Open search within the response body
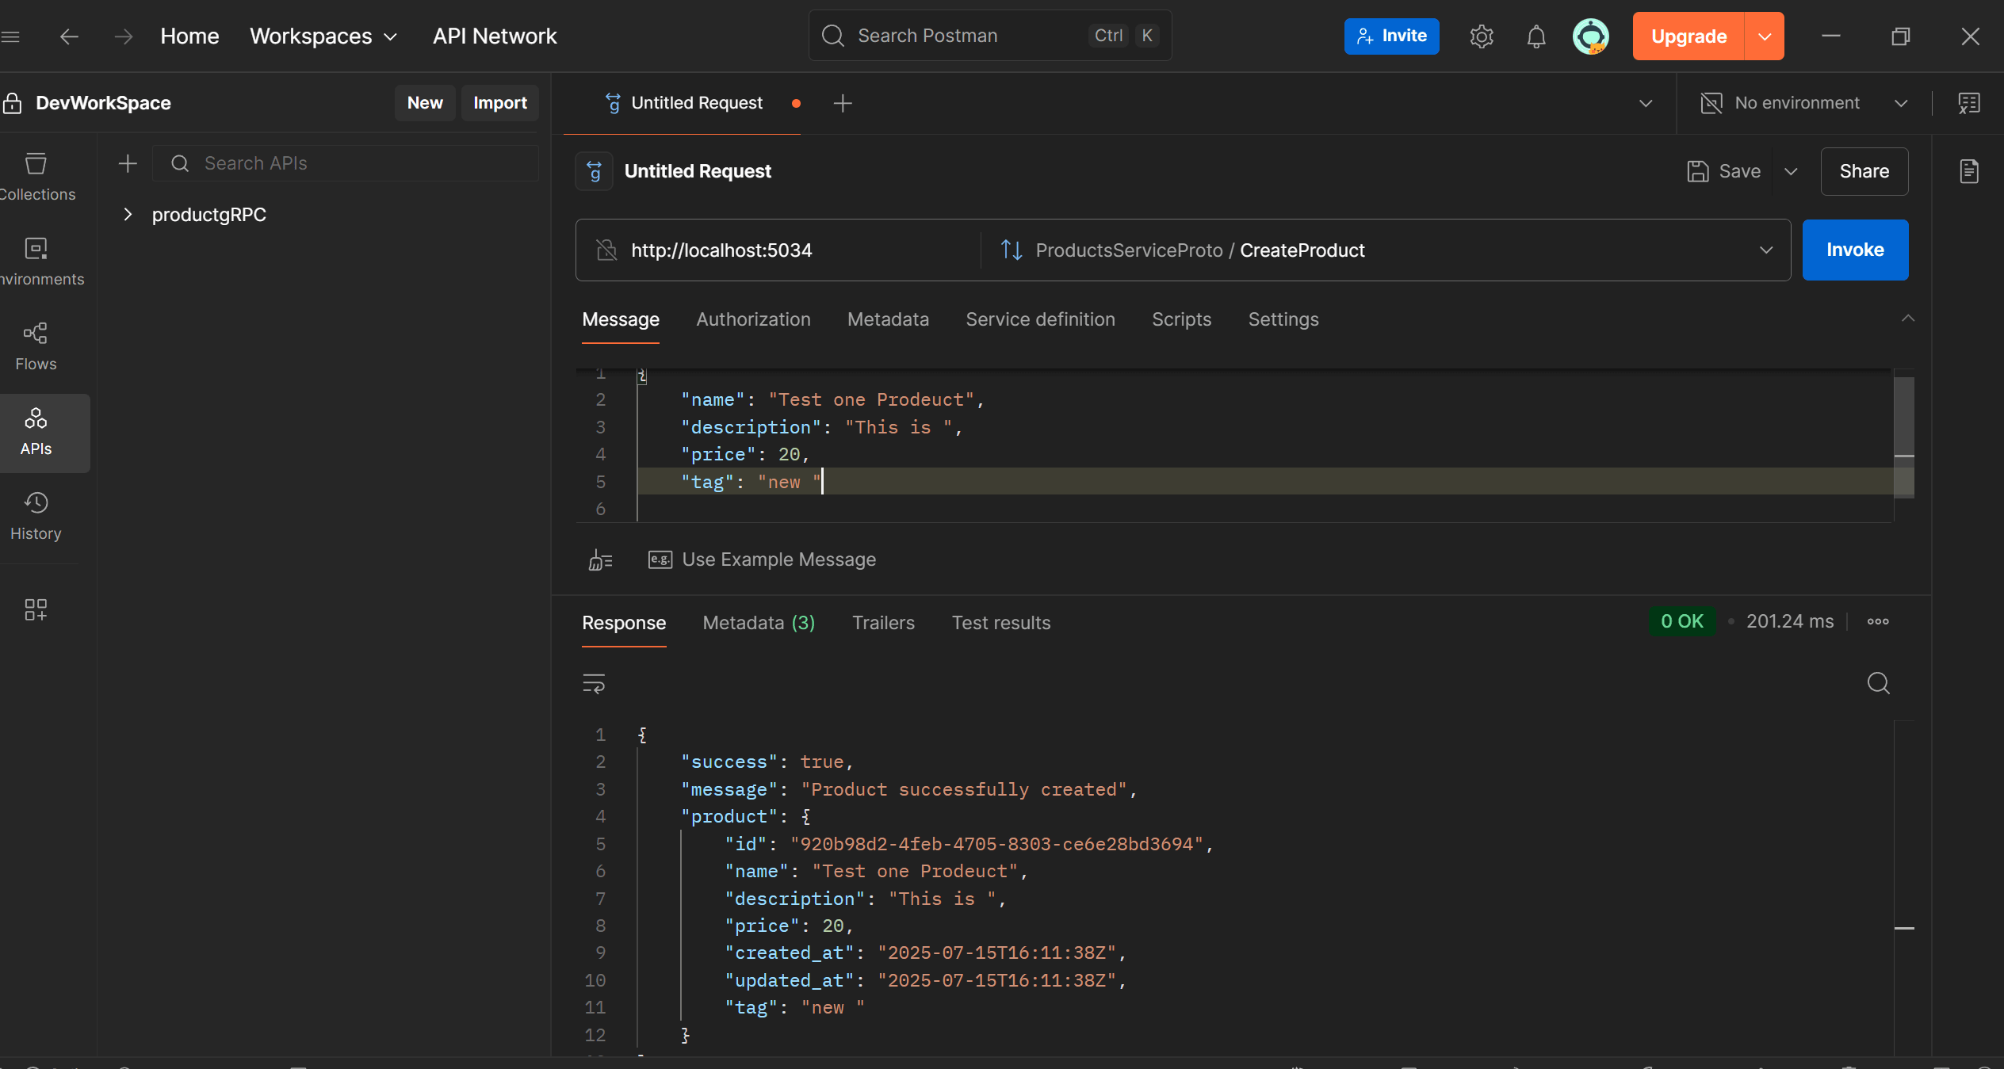The height and width of the screenshot is (1069, 2004). (x=1878, y=682)
